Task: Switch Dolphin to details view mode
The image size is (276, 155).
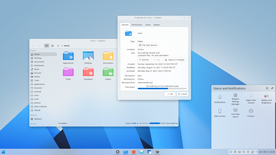Action: tap(58, 46)
